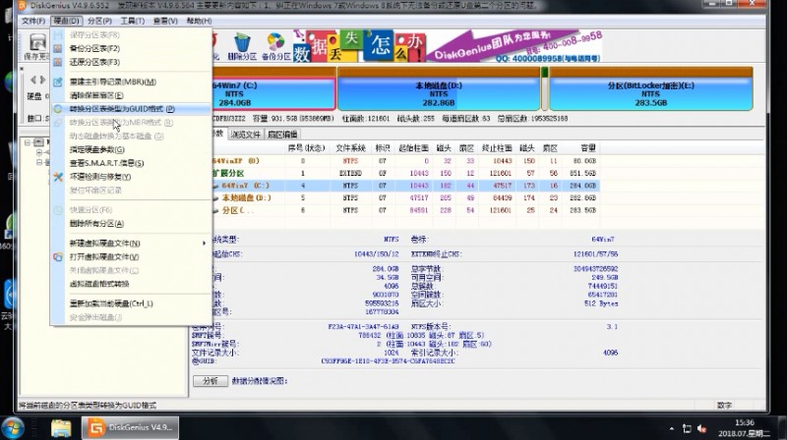Select 删除所有分区(A) menu entry

click(x=131, y=224)
